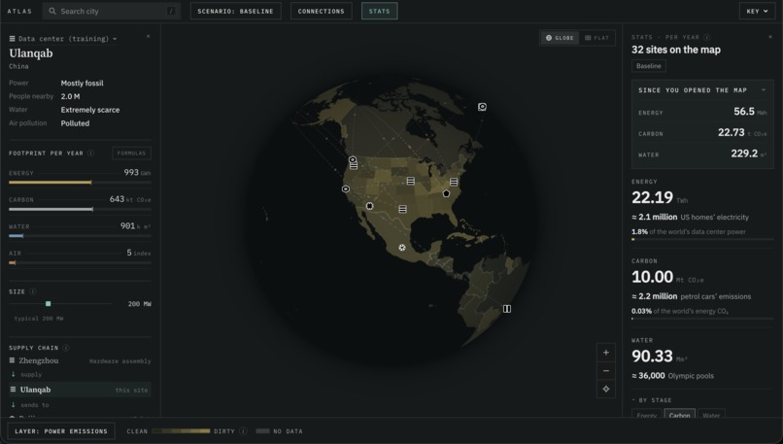Viewport: 783px width, 444px height.
Task: Toggle the Connections overlay
Action: click(322, 11)
